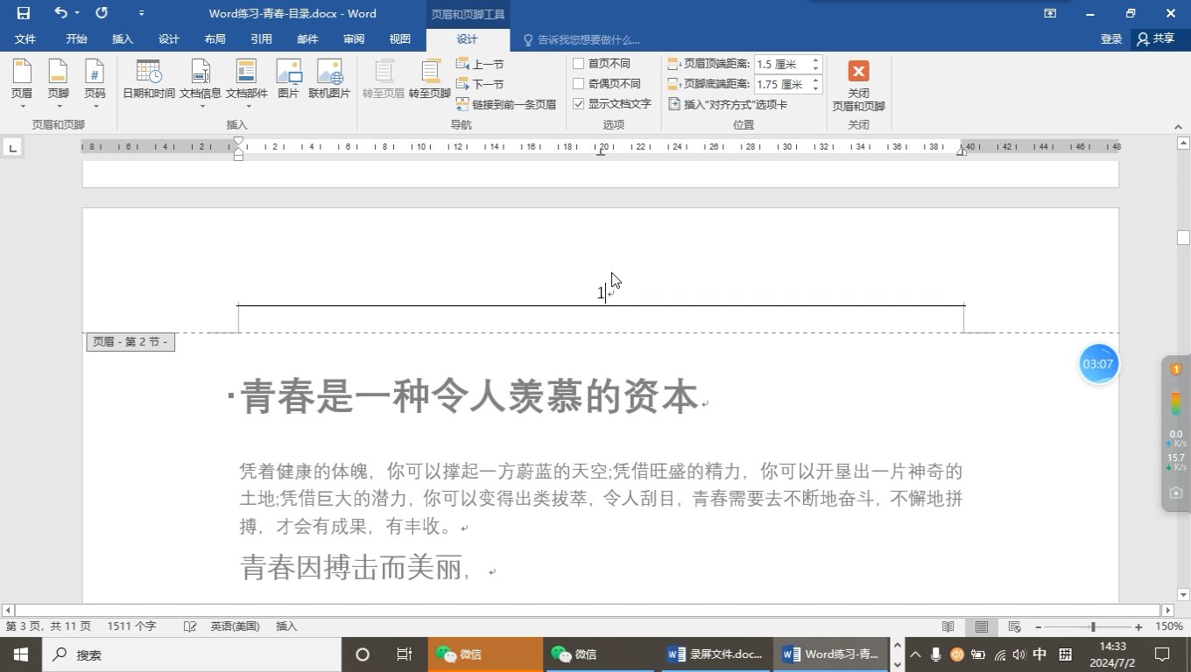
Task: Switch to Print Layout view in status bar
Action: 982,626
